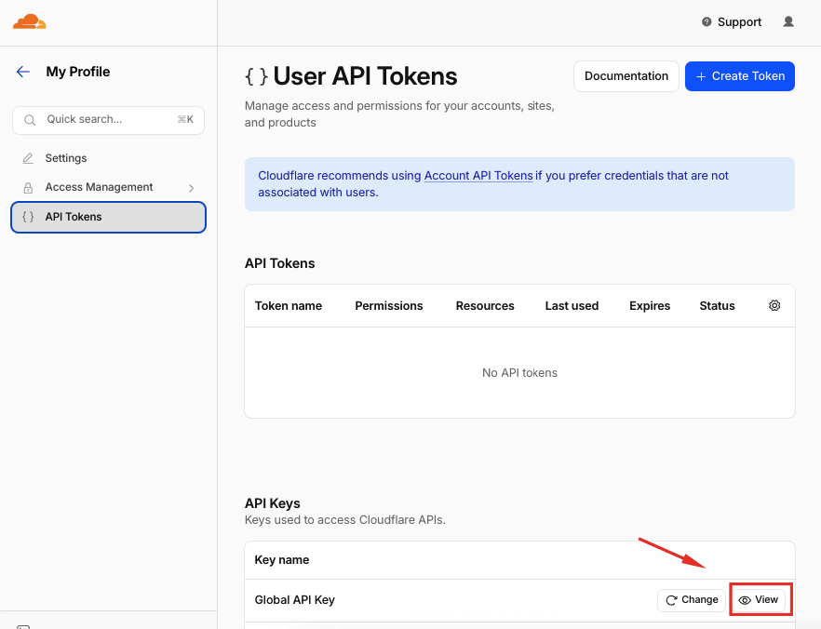The width and height of the screenshot is (821, 629).
Task: Focus the Quick search field
Action: tap(108, 120)
